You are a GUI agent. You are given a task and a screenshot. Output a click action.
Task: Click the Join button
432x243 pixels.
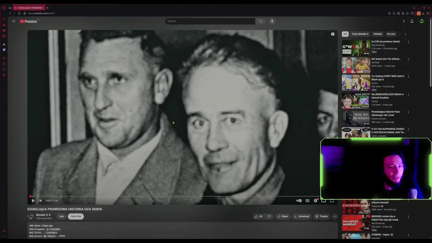[61, 216]
